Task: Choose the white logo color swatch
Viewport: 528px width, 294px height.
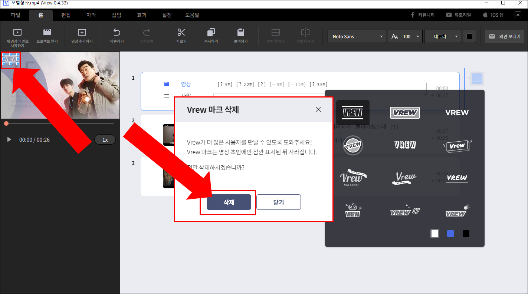Action: click(x=435, y=234)
